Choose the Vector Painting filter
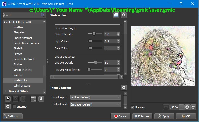 coord(23,70)
